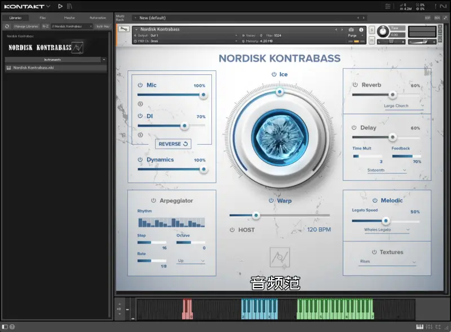451x332 pixels.
Task: Click the REVERSE button
Action: click(173, 144)
